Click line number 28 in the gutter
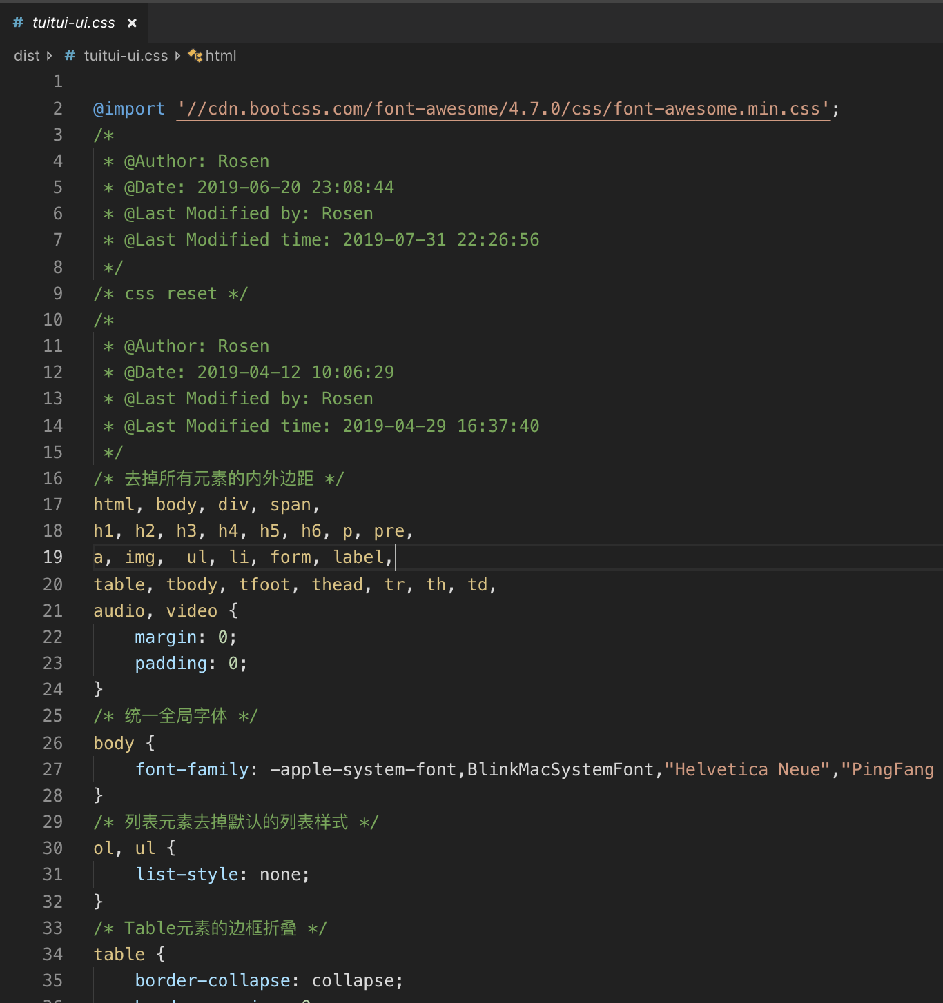Image resolution: width=943 pixels, height=1003 pixels. point(53,796)
